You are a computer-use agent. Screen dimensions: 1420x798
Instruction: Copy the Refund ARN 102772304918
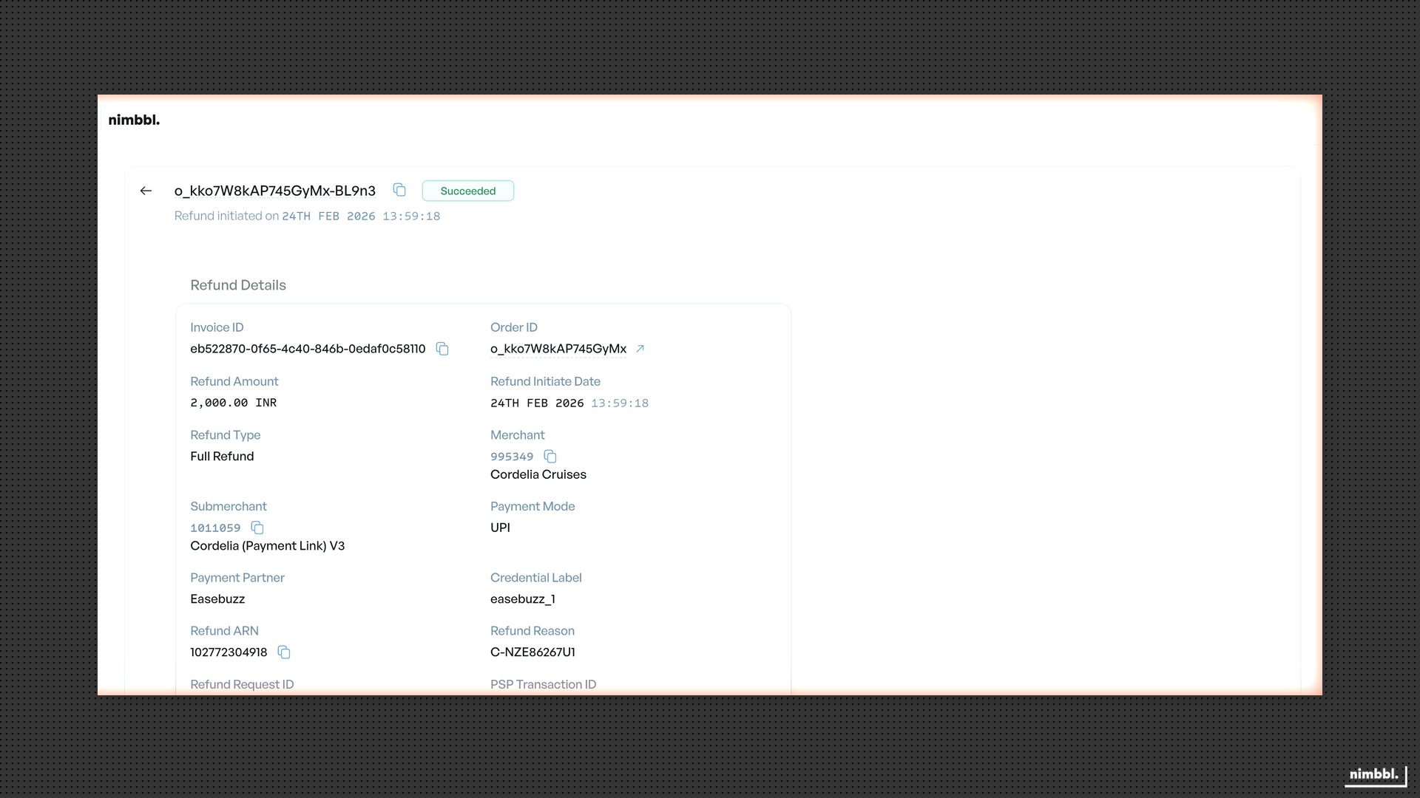click(x=283, y=652)
